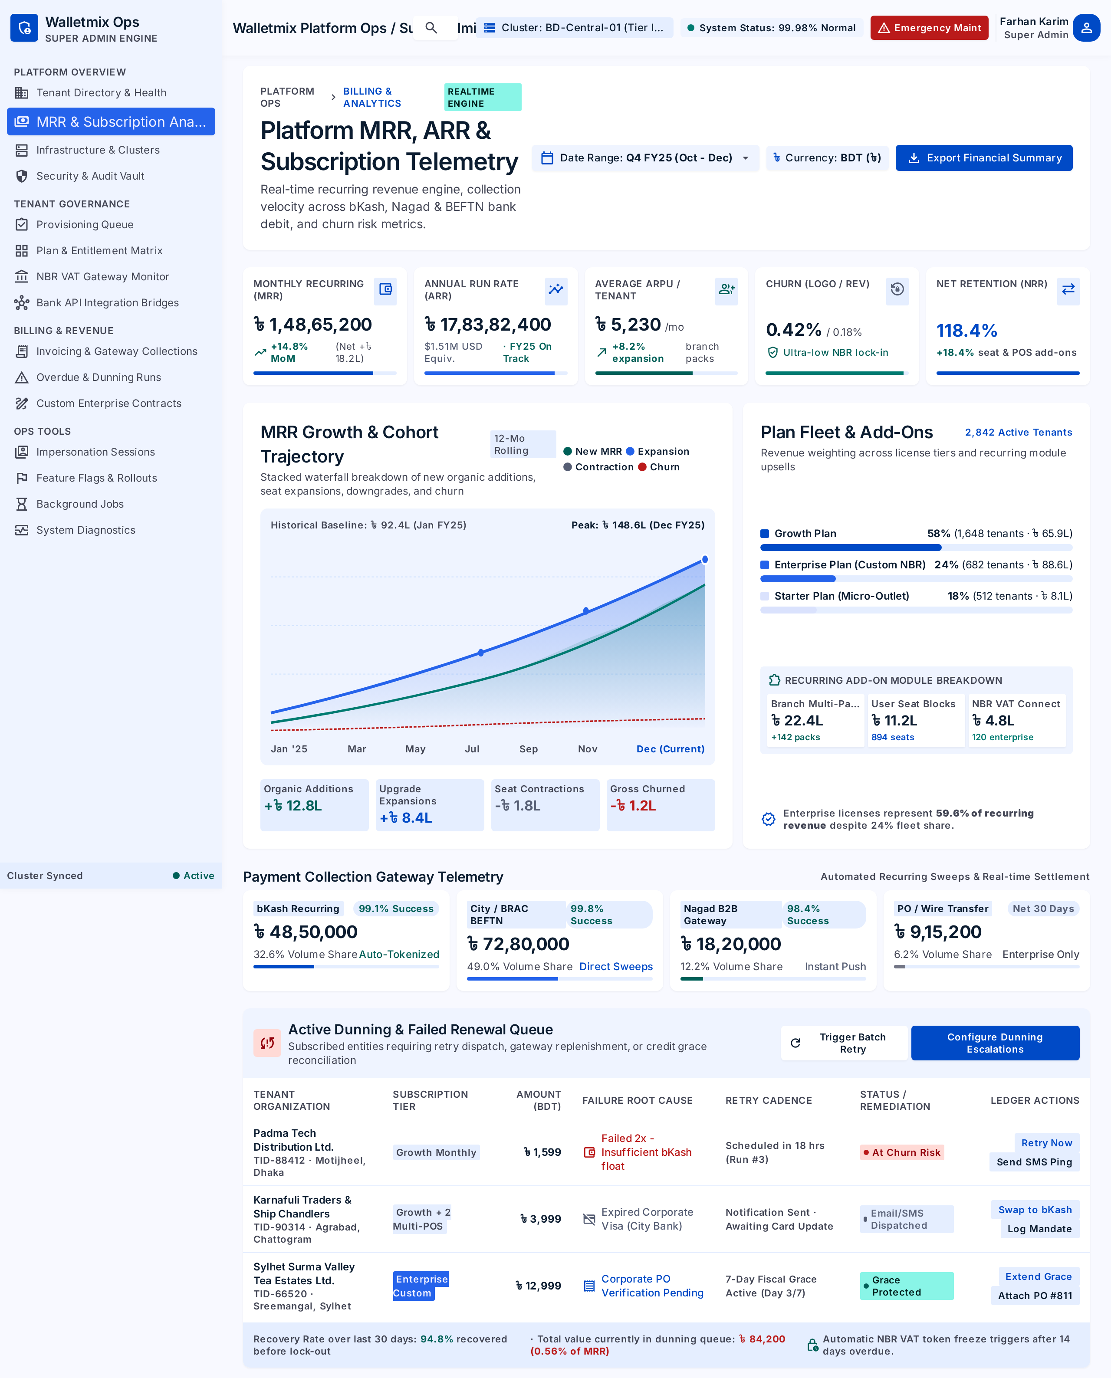This screenshot has height=1378, width=1111.
Task: Click the Impersonation Sessions person icon
Action: click(22, 452)
